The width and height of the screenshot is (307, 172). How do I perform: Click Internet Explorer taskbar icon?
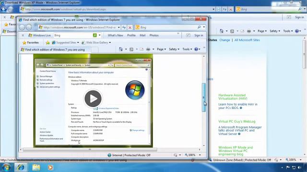[x=21, y=167]
